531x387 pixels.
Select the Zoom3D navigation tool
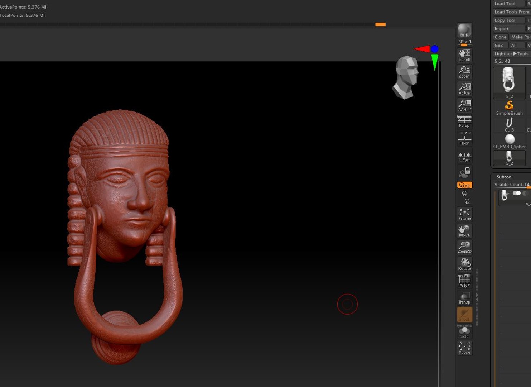point(464,248)
